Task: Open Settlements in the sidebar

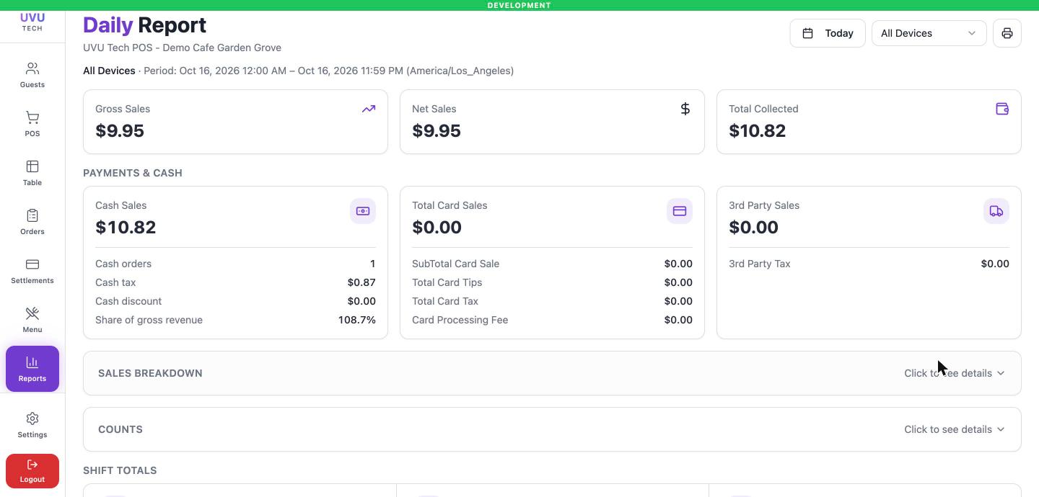Action: [x=32, y=271]
